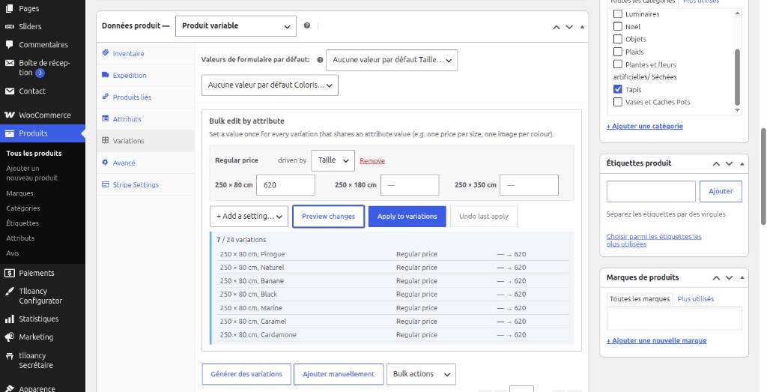Click the Produits liés link icon
This screenshot has height=392, width=767.
point(105,97)
